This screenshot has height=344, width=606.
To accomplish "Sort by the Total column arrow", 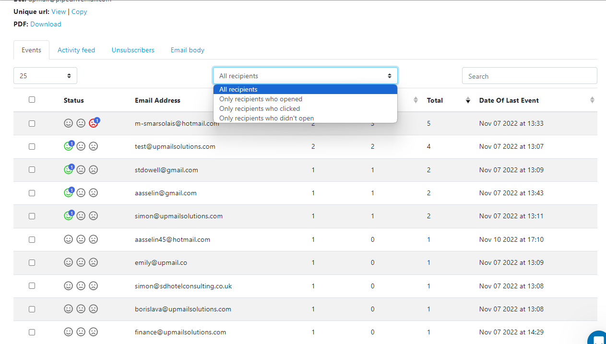I will 468,100.
